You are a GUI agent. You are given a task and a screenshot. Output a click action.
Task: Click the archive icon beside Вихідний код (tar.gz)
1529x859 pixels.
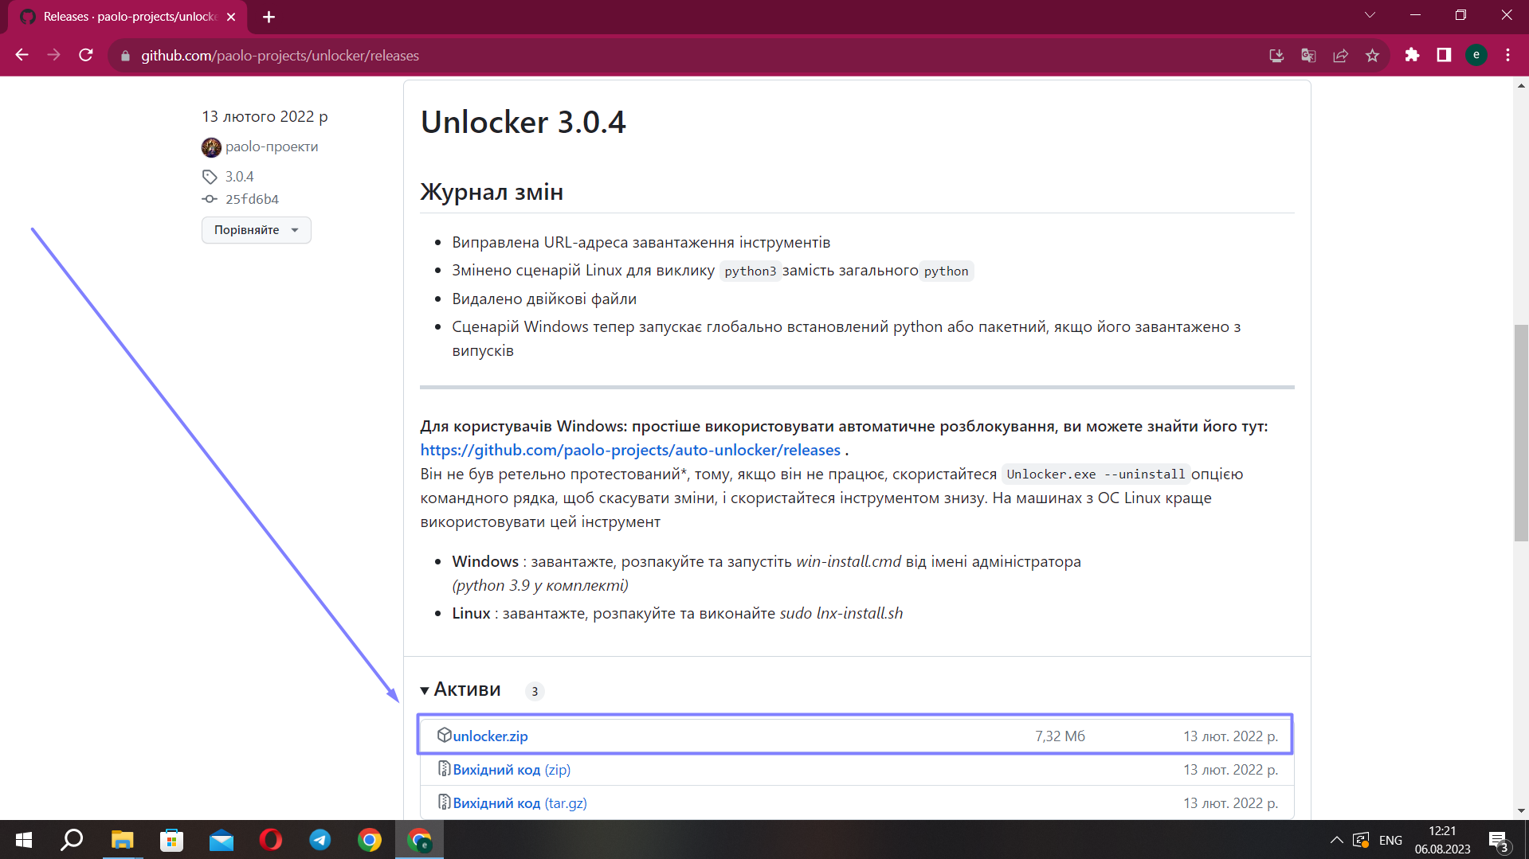pyautogui.click(x=444, y=802)
